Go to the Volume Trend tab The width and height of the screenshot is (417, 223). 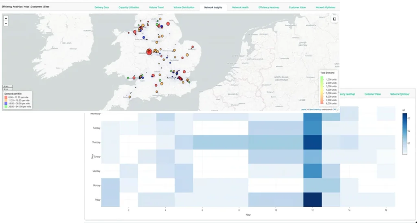point(157,7)
